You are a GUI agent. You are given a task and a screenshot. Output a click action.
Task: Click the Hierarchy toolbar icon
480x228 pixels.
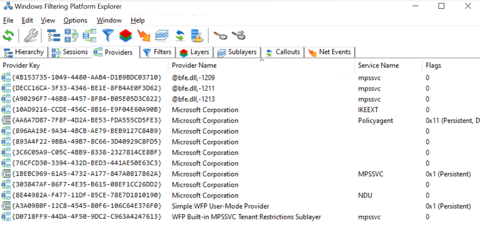pos(54,36)
